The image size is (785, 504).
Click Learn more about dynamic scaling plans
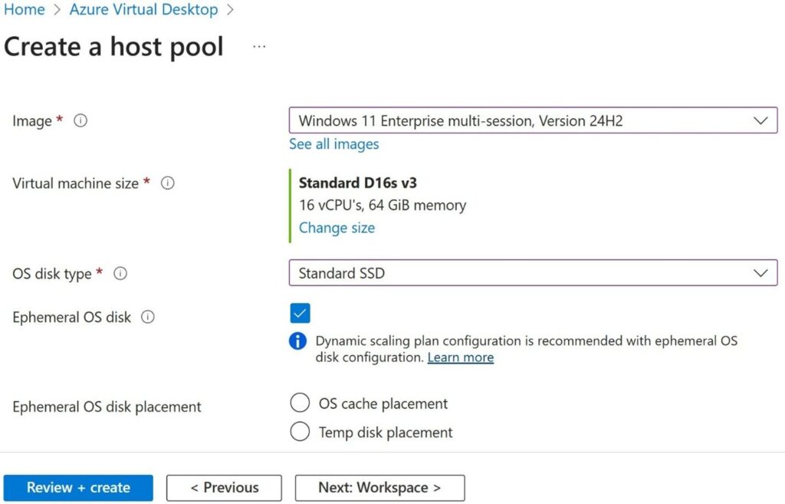pyautogui.click(x=460, y=357)
